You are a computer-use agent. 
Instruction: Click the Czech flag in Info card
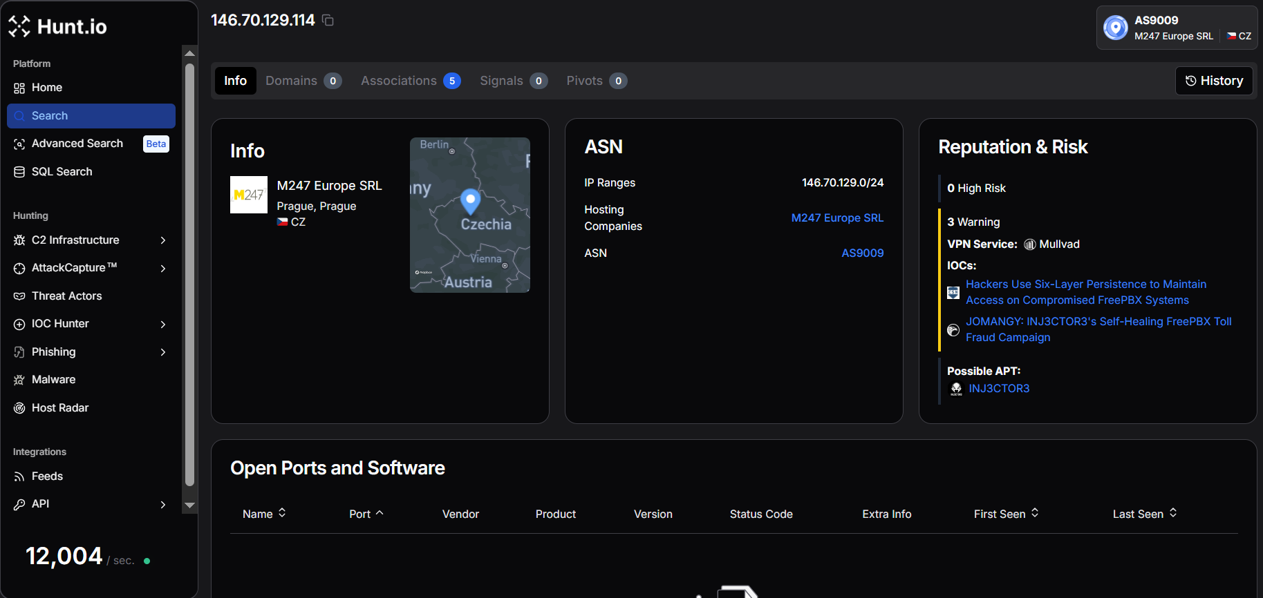click(282, 222)
